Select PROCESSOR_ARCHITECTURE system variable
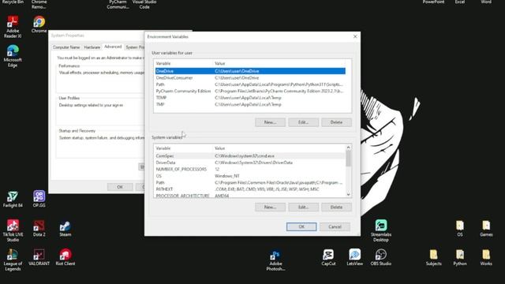The height and width of the screenshot is (284, 505). click(x=250, y=195)
